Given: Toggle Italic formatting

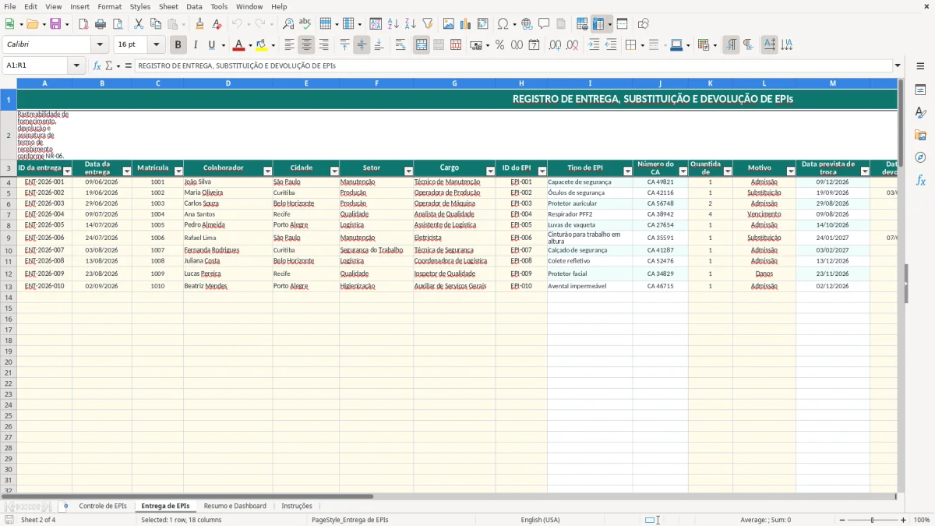Looking at the screenshot, I should (x=195, y=45).
